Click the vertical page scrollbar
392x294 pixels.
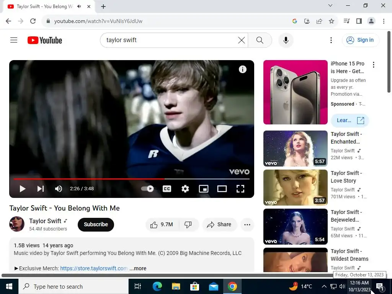pos(389,62)
